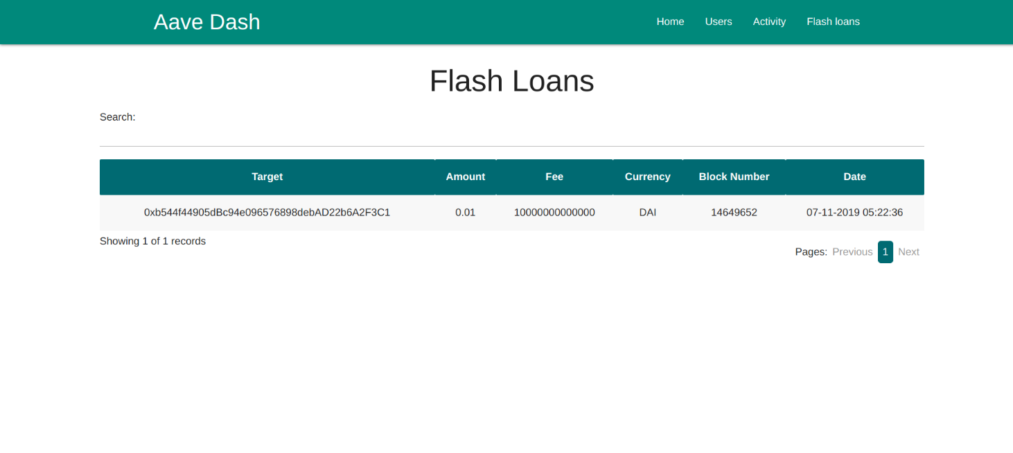This screenshot has height=453, width=1013.
Task: Open the Activity page
Action: pos(769,21)
